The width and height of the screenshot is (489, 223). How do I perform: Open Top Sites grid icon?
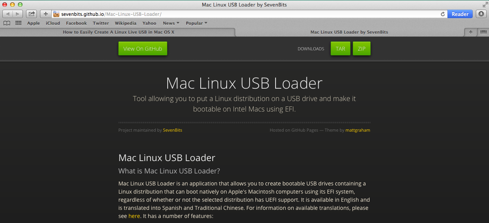coord(18,23)
